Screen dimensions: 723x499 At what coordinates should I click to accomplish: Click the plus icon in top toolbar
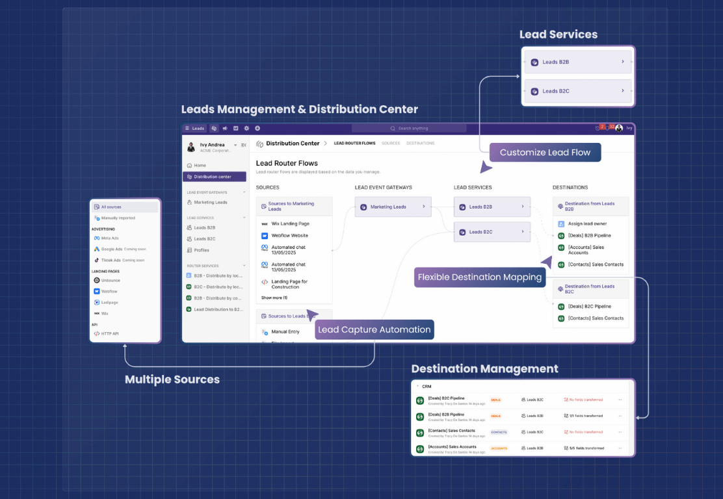[x=257, y=129]
